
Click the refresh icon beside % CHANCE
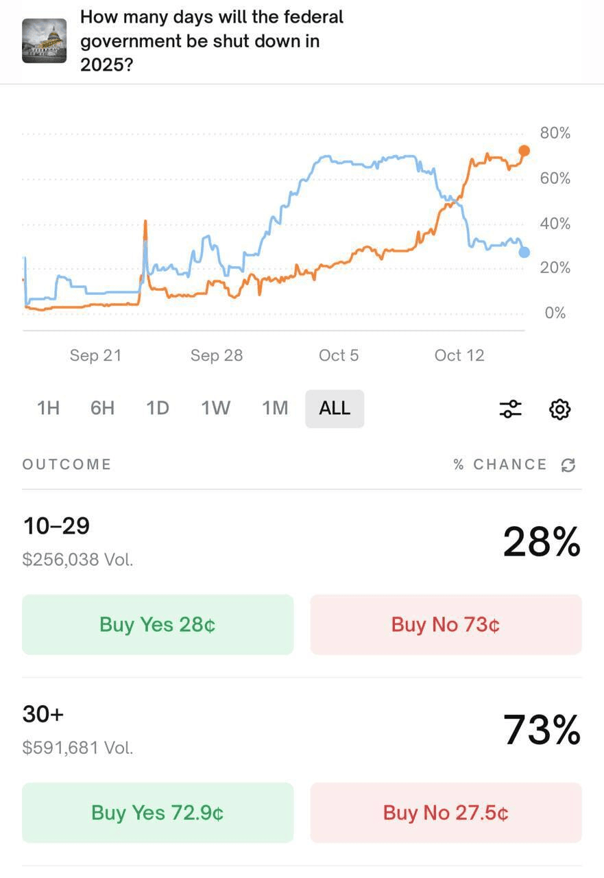[568, 465]
